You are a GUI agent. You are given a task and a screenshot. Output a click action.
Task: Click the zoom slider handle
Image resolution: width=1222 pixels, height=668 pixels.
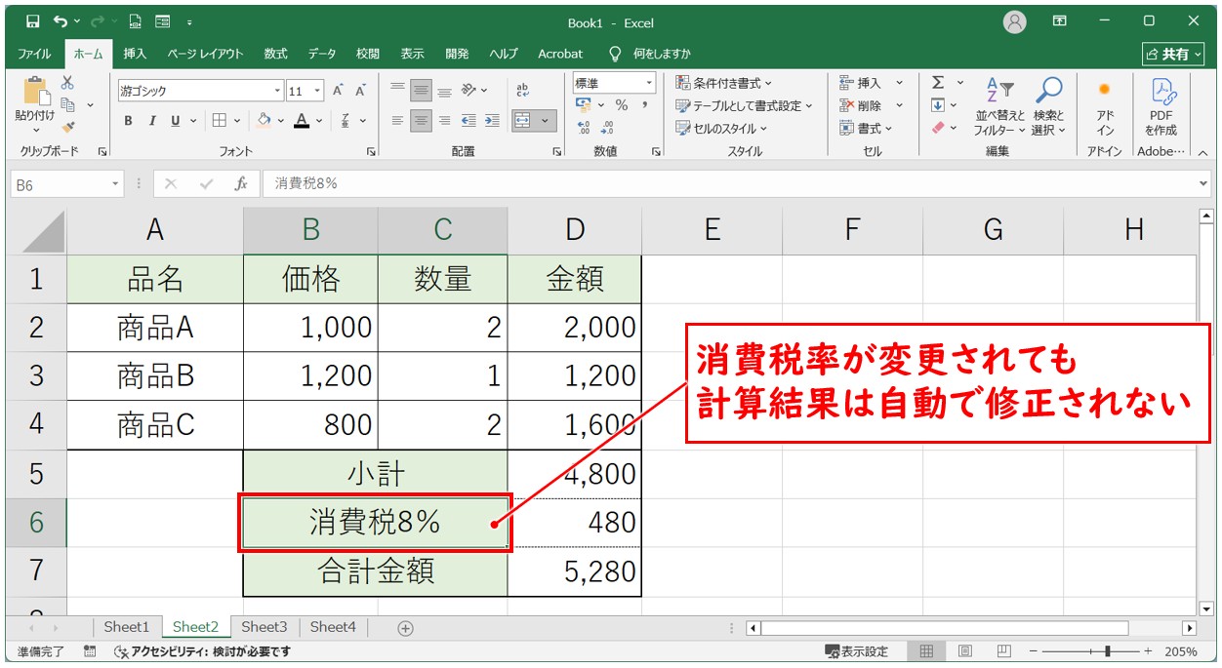(1106, 651)
